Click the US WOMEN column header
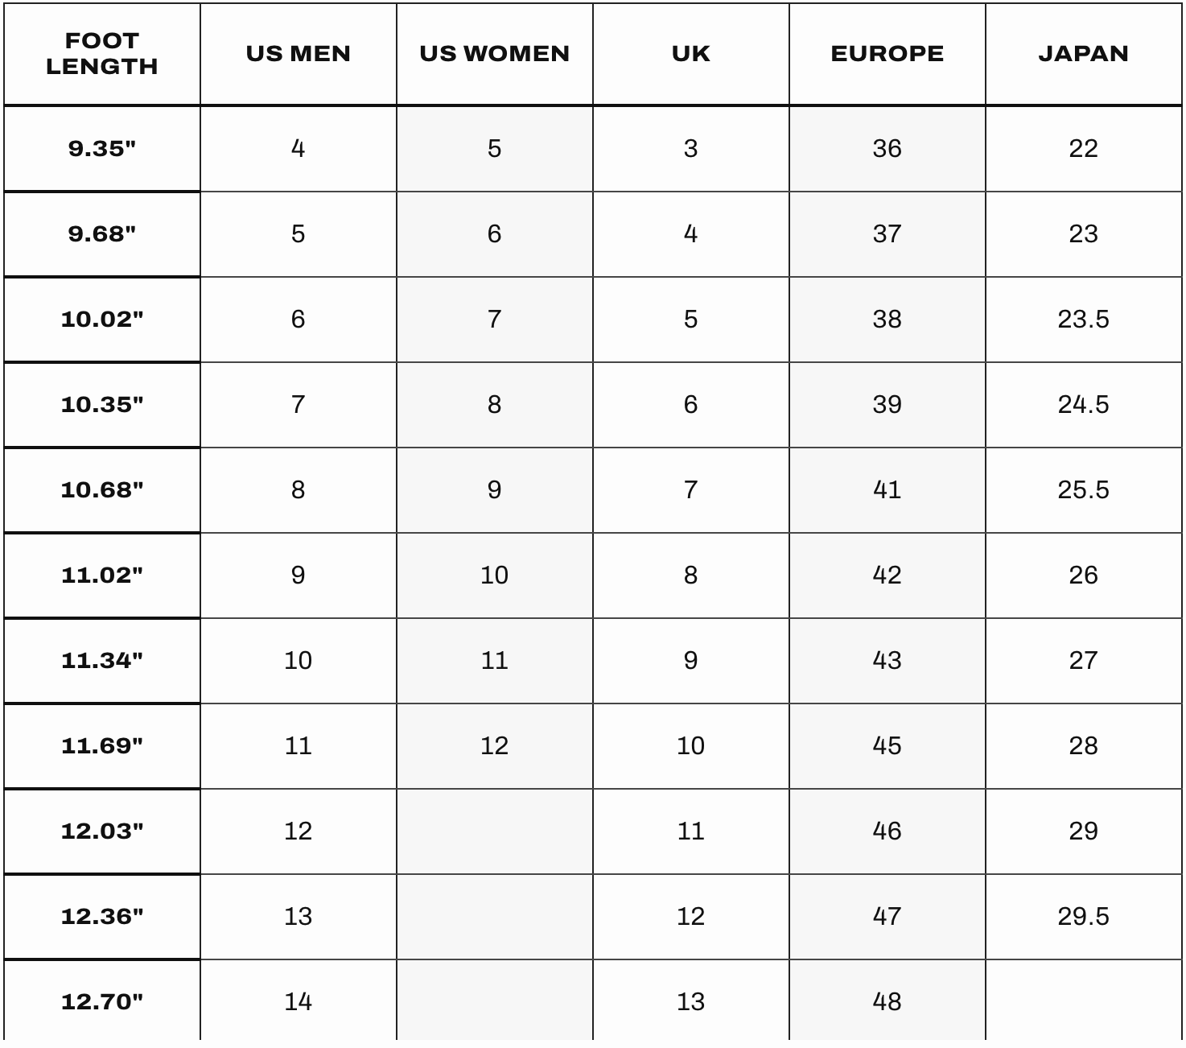The image size is (1186, 1048). (495, 54)
